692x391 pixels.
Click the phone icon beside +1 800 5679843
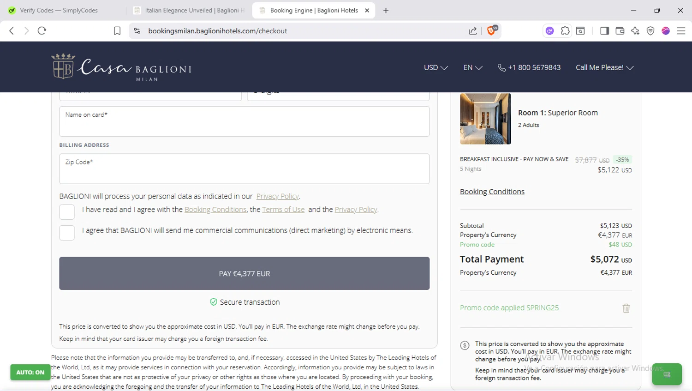(x=501, y=67)
